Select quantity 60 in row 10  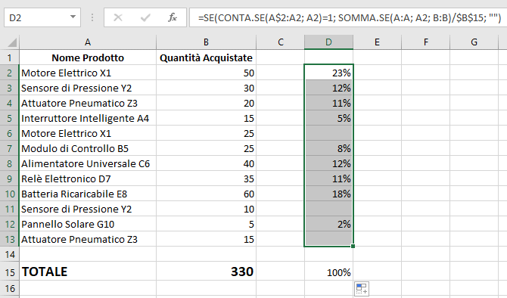point(206,194)
